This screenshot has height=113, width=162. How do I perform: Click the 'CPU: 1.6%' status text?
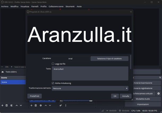(136, 111)
